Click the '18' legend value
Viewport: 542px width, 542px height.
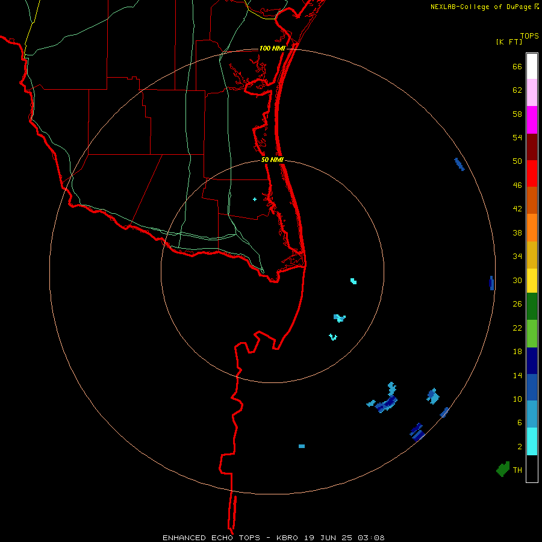[517, 352]
